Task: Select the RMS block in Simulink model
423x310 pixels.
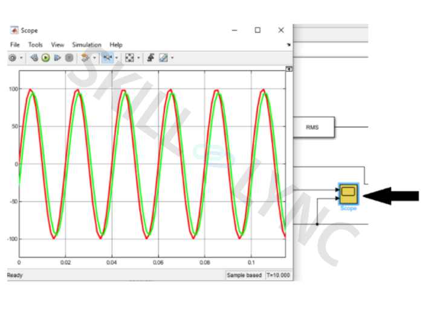Action: pos(314,127)
